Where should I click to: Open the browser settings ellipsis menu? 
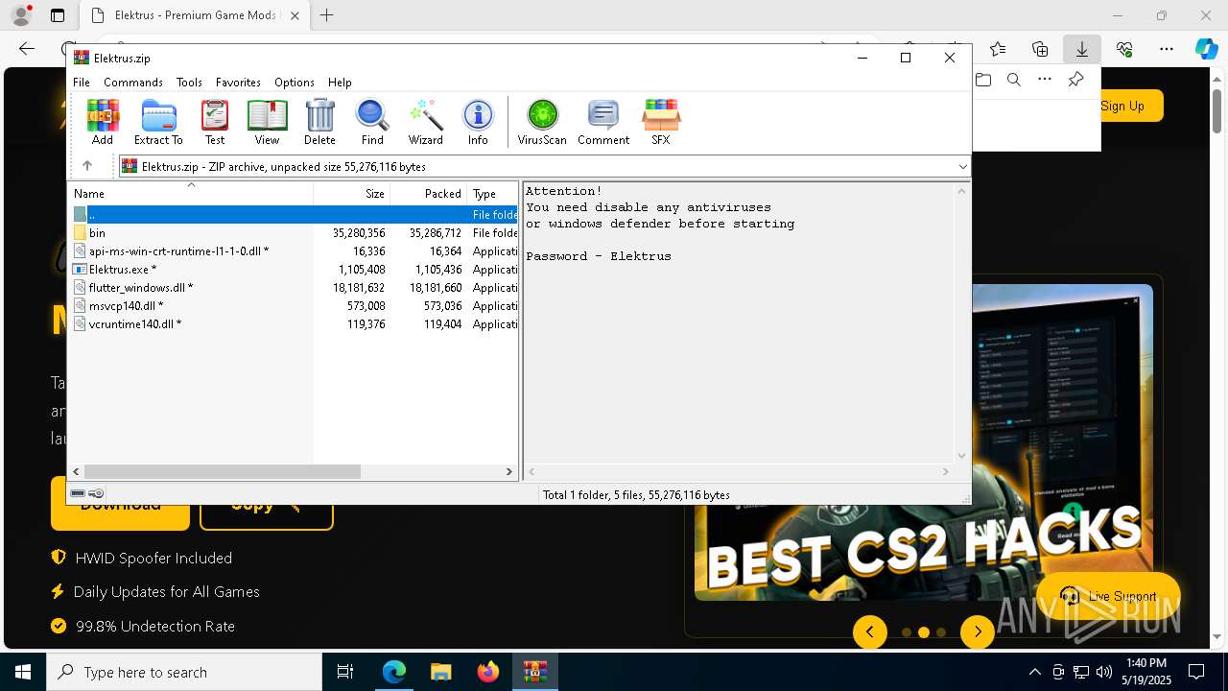(1166, 48)
